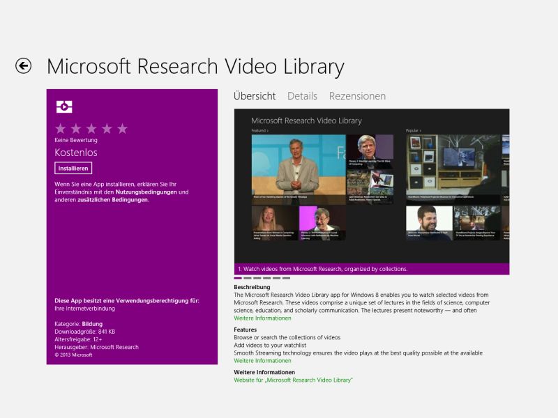Select the second screenshot page indicator

[x=248, y=278]
